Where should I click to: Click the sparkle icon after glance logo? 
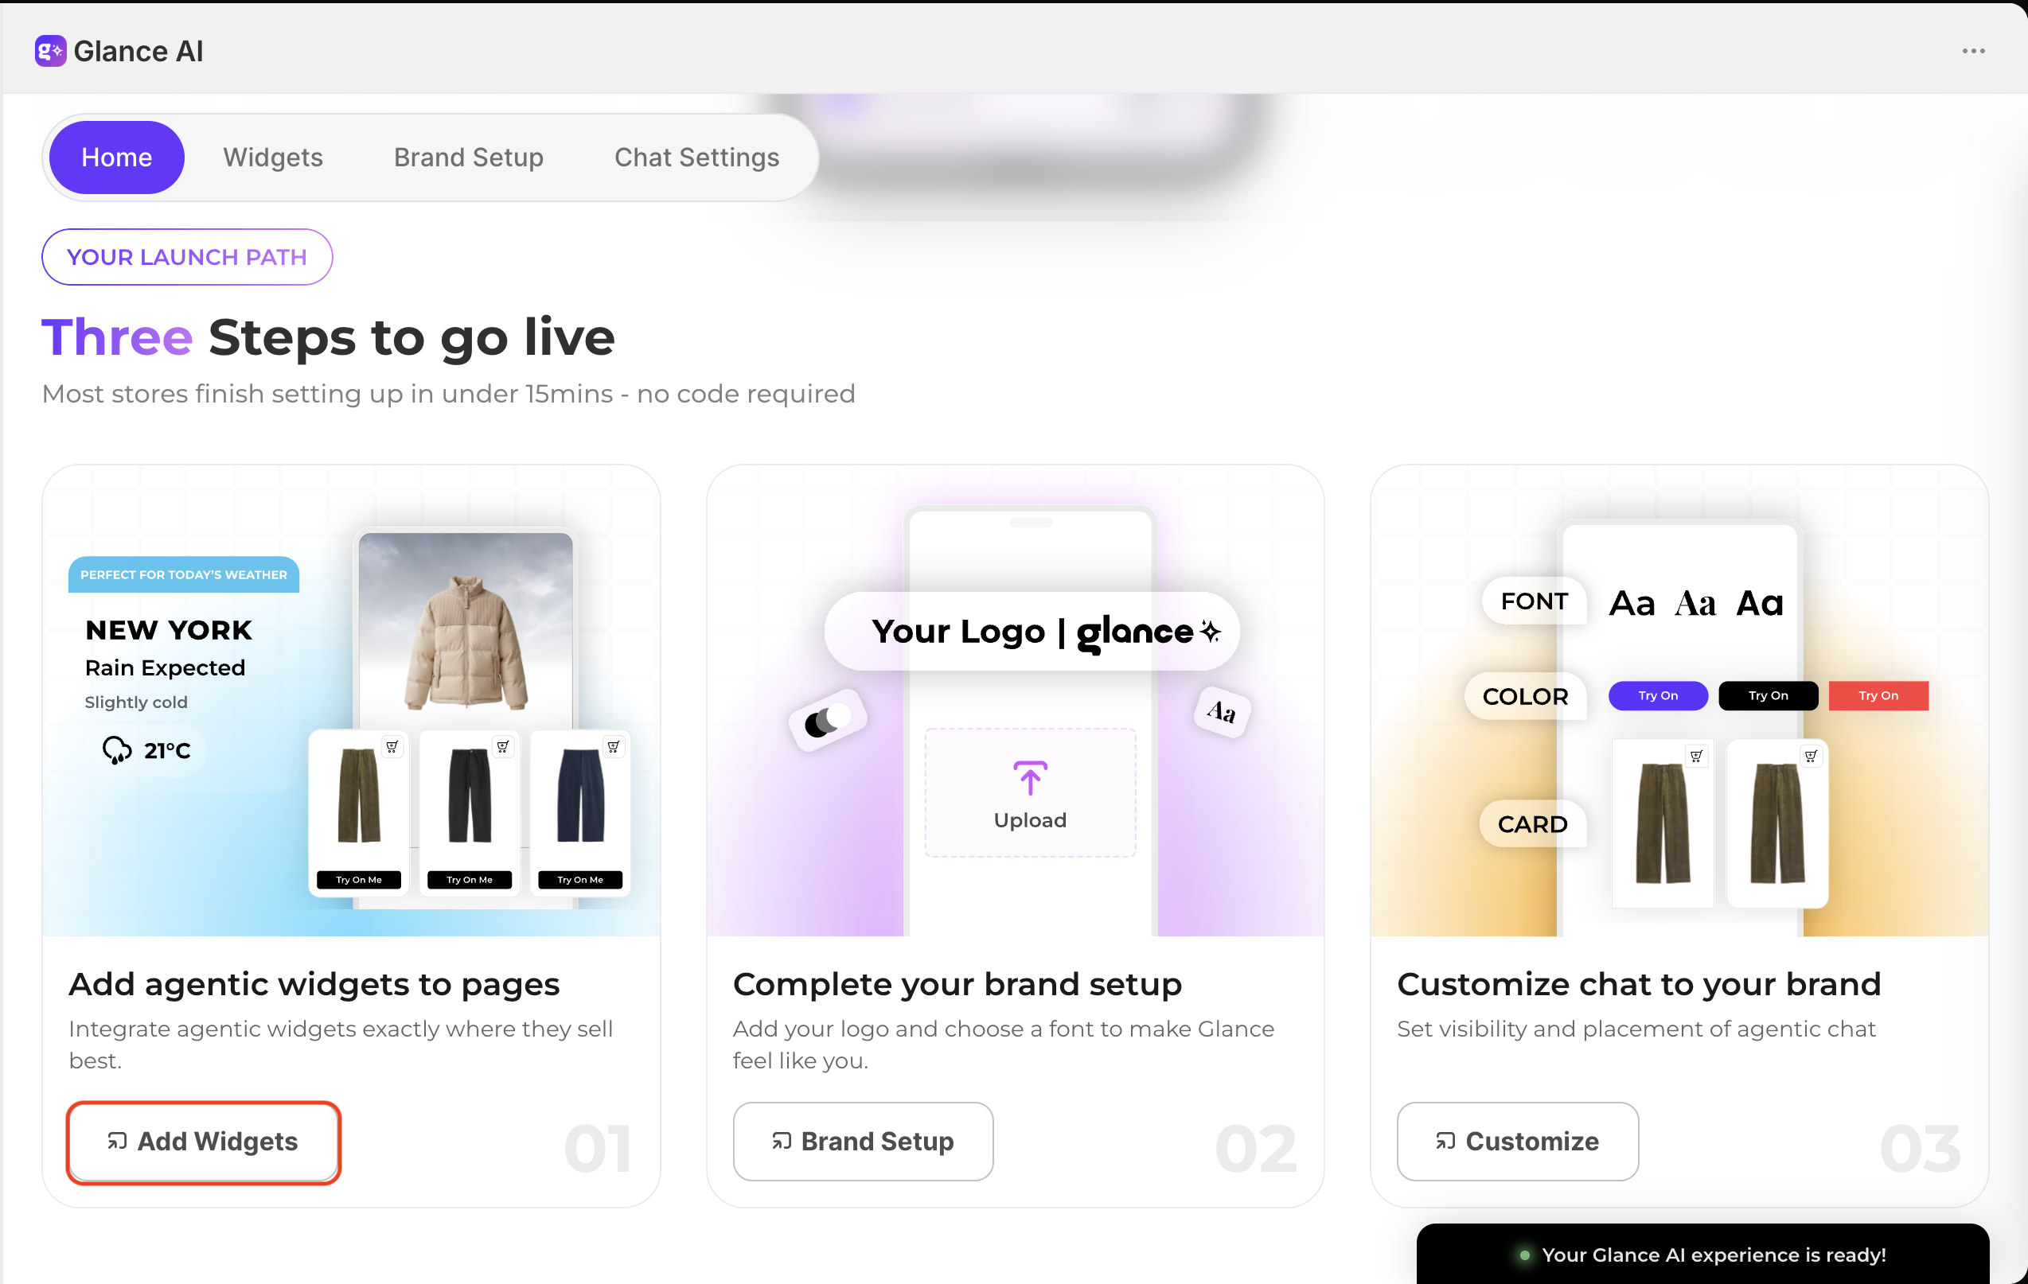1211,631
